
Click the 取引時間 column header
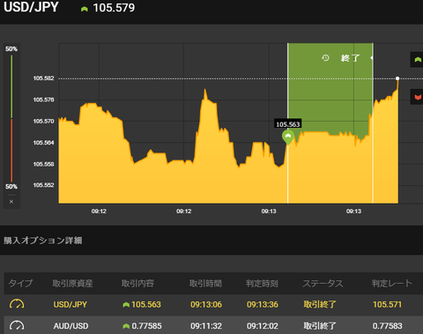[205, 283]
